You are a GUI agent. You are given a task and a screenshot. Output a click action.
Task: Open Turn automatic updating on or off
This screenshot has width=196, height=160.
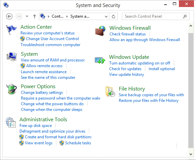pyautogui.click(x=140, y=63)
